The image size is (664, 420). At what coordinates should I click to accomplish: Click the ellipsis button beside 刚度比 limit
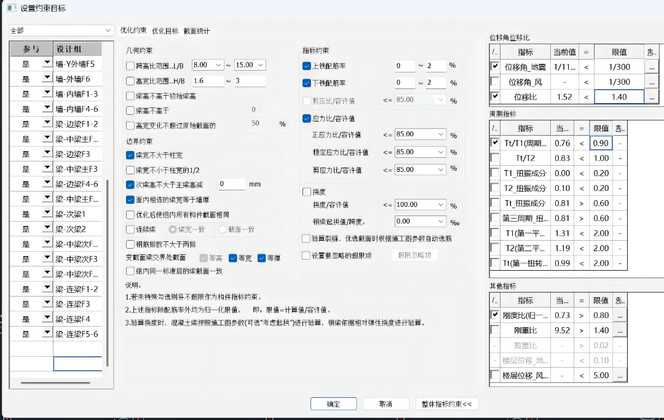620,315
